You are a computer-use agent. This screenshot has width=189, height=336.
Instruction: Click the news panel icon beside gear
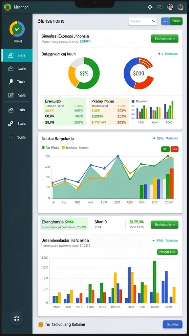160,7
